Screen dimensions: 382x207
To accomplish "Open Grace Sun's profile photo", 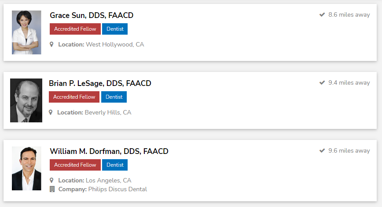I will point(26,32).
